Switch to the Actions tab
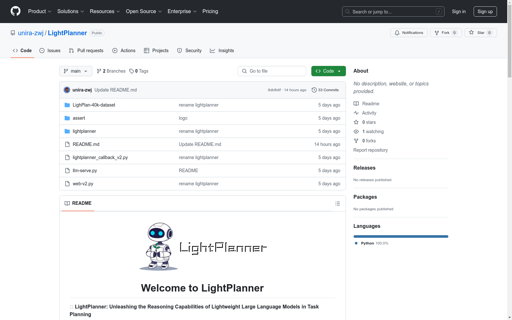This screenshot has height=320, width=512. (x=124, y=51)
